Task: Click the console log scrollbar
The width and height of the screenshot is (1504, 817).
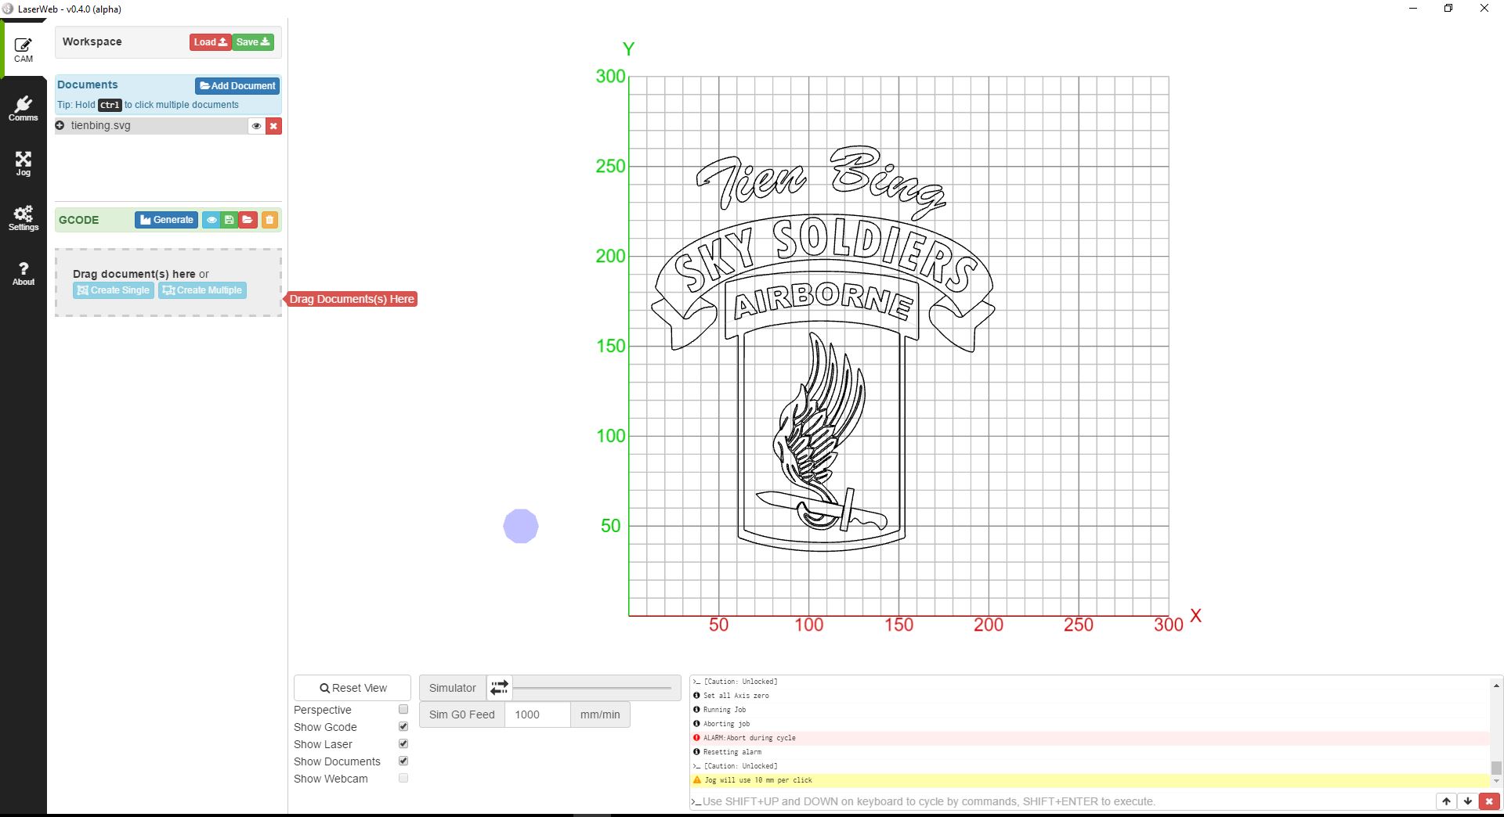Action: coord(1496,768)
